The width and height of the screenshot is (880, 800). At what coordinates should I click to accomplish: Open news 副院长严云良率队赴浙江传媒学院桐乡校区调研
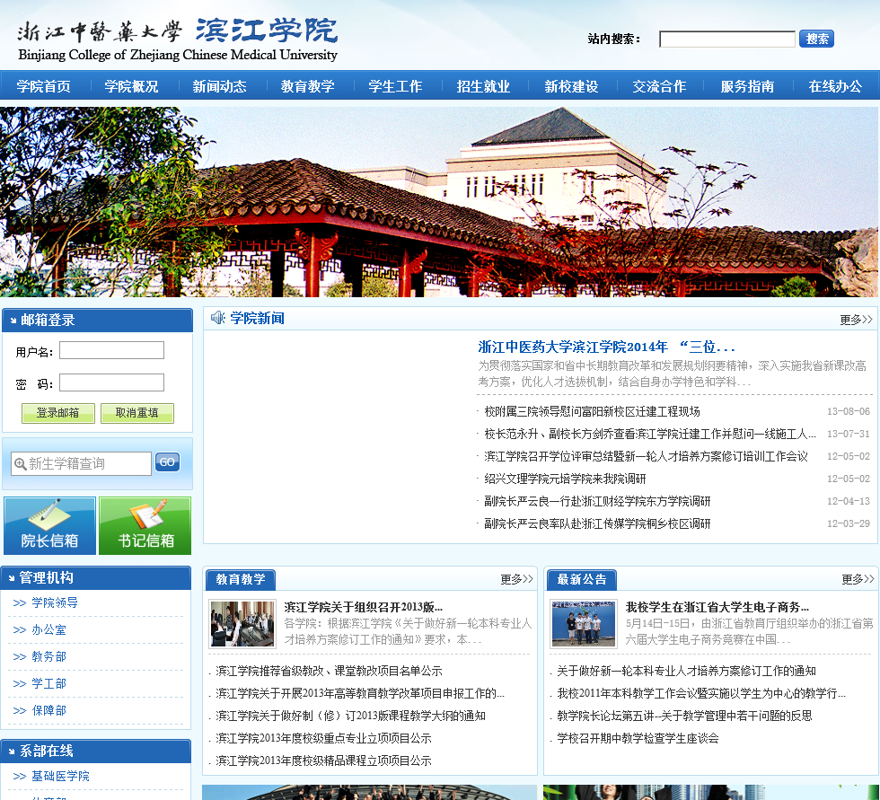point(597,524)
